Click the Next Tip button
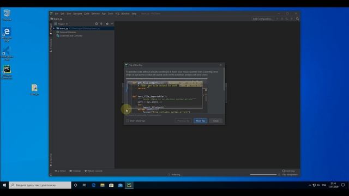 coord(201,121)
